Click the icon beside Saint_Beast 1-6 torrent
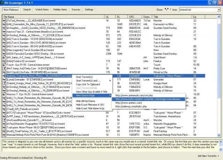 point(5,57)
